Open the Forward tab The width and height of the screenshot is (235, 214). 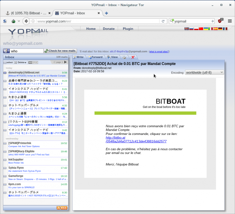point(95,57)
